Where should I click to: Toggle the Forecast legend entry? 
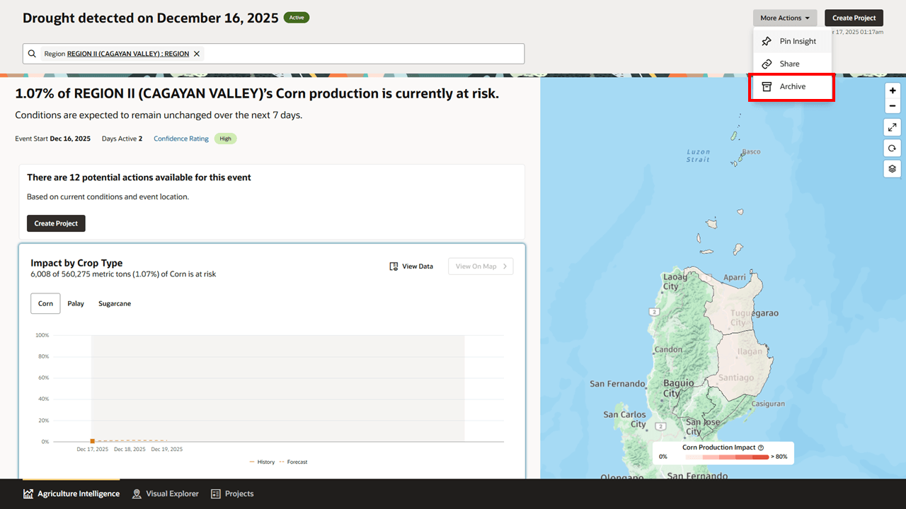click(293, 462)
